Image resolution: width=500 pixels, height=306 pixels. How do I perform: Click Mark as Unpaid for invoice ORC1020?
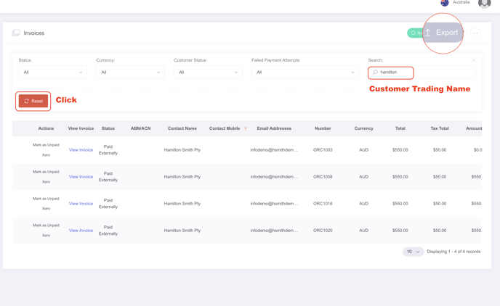click(x=46, y=226)
